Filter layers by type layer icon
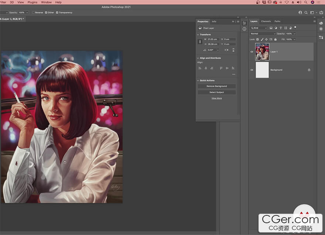325x235 pixels. coord(281,28)
